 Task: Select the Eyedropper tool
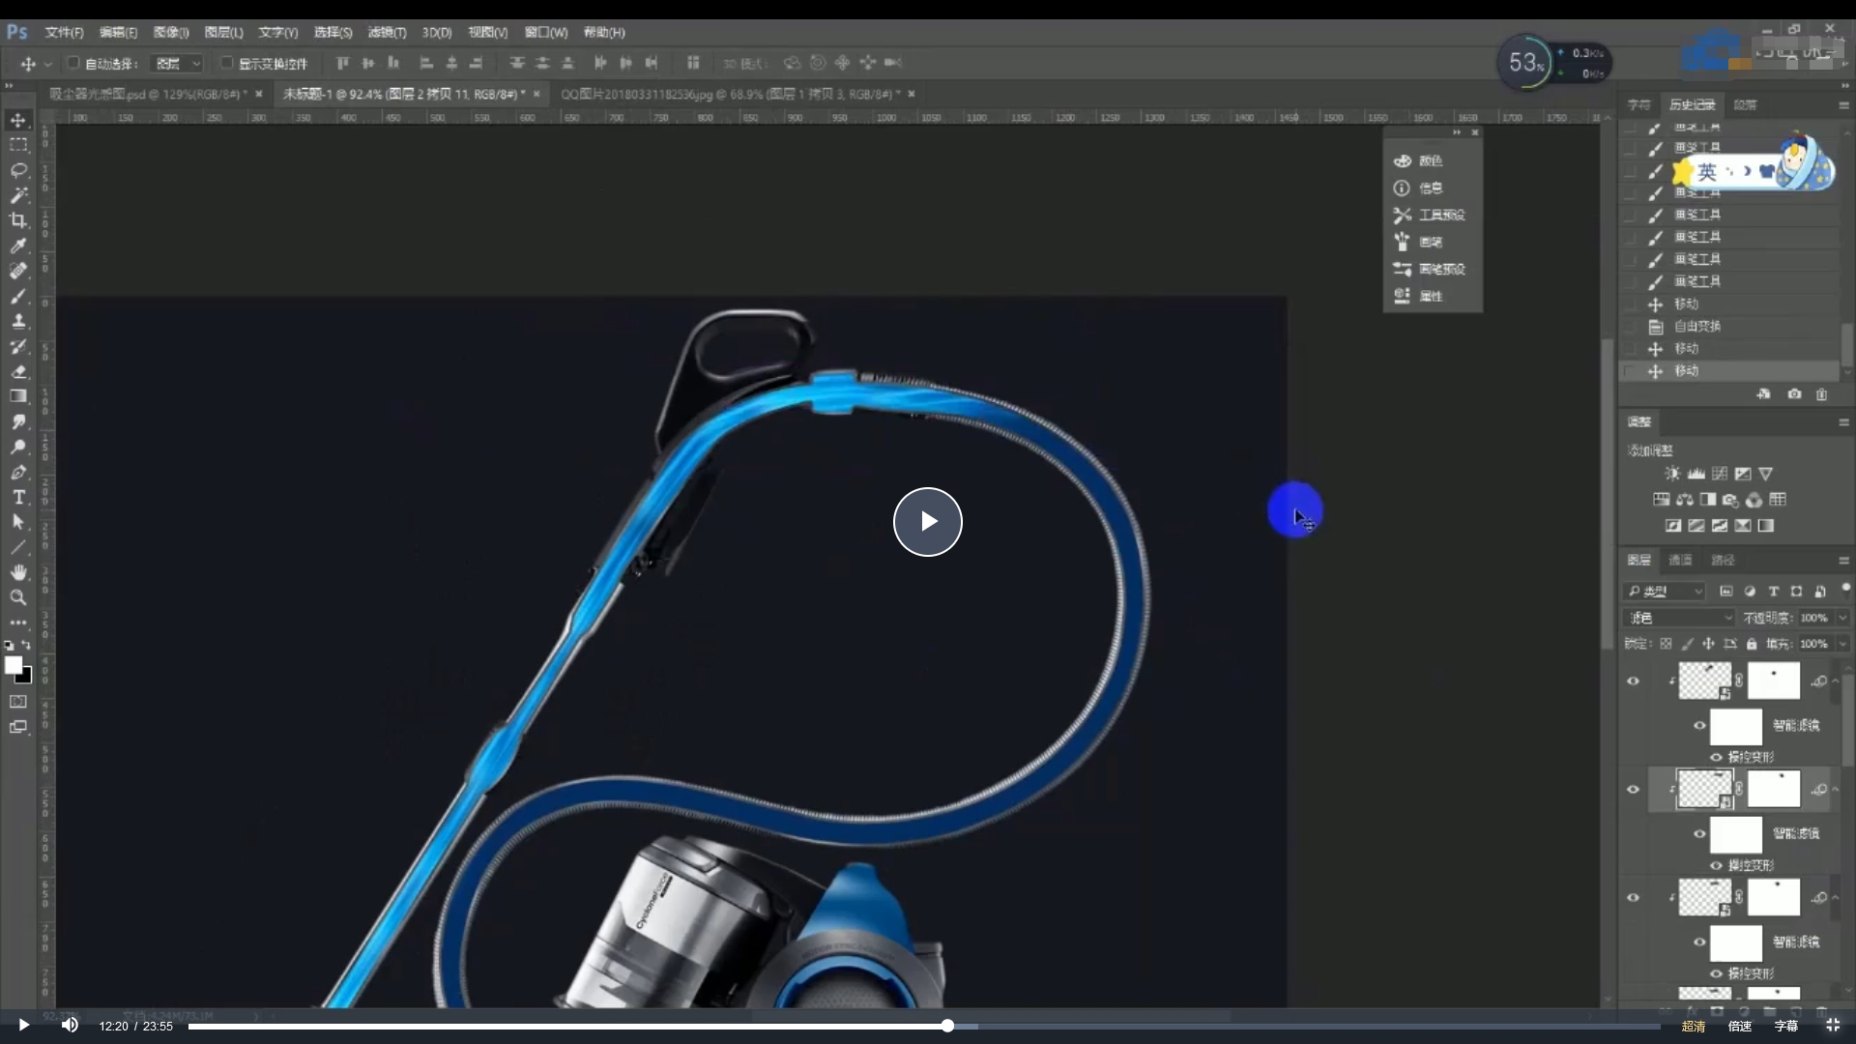pyautogui.click(x=18, y=246)
